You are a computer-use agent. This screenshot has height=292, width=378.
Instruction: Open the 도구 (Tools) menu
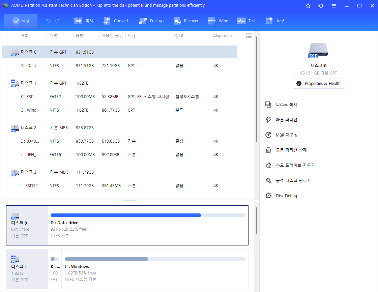(275, 21)
